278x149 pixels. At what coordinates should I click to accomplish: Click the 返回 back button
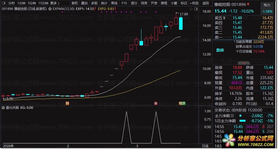(205, 3)
